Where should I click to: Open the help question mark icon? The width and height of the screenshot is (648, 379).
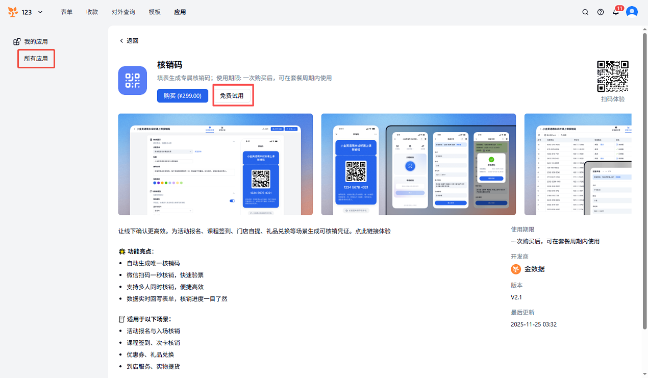click(x=601, y=12)
